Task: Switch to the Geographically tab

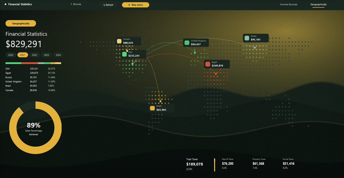Action: point(318,4)
